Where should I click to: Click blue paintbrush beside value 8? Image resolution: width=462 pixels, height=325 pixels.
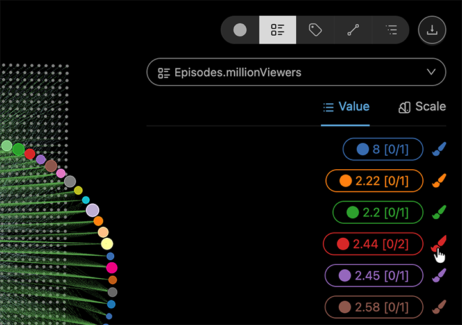coord(439,149)
